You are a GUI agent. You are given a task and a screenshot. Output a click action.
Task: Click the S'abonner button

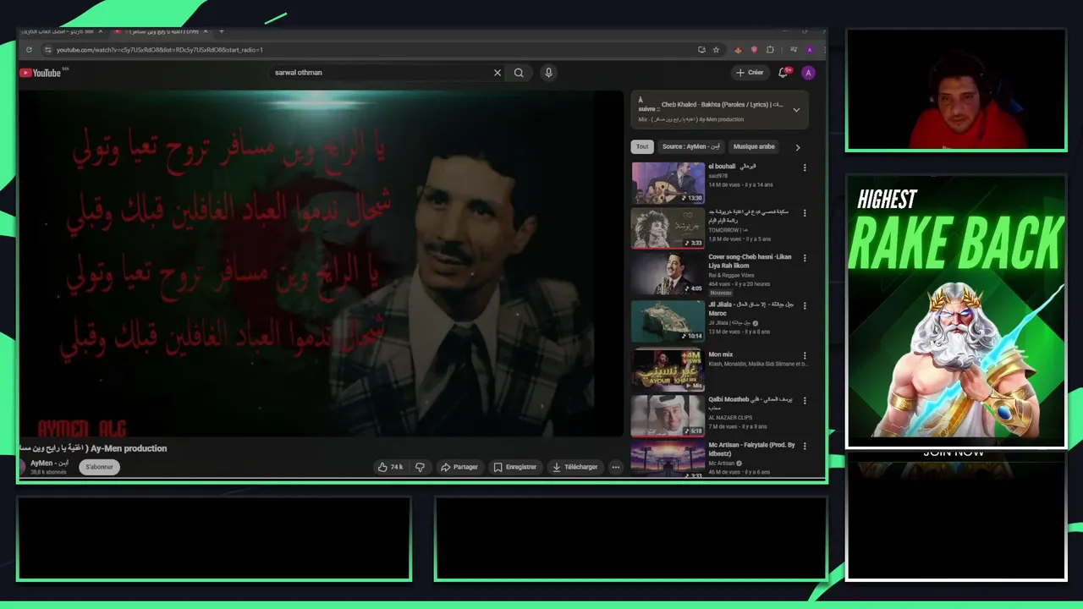(x=99, y=467)
